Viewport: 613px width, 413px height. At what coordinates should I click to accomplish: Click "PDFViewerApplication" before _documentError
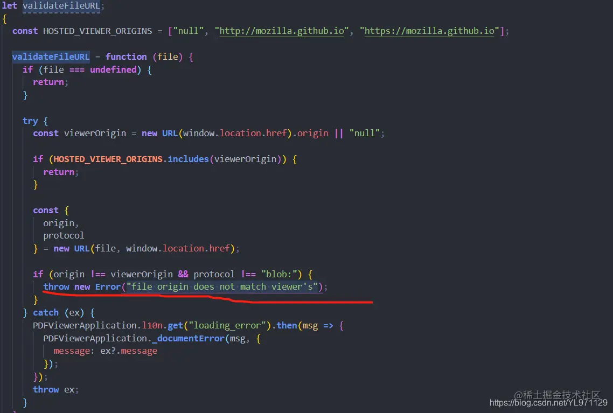tap(95, 338)
